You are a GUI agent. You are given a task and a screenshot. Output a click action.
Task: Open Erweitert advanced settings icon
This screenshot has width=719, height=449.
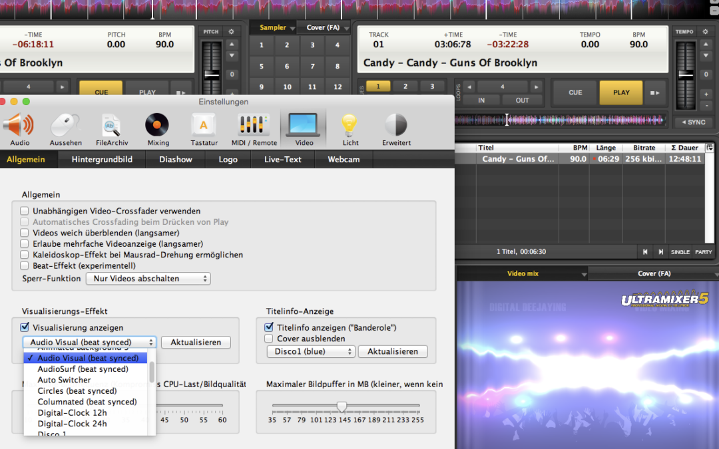396,126
